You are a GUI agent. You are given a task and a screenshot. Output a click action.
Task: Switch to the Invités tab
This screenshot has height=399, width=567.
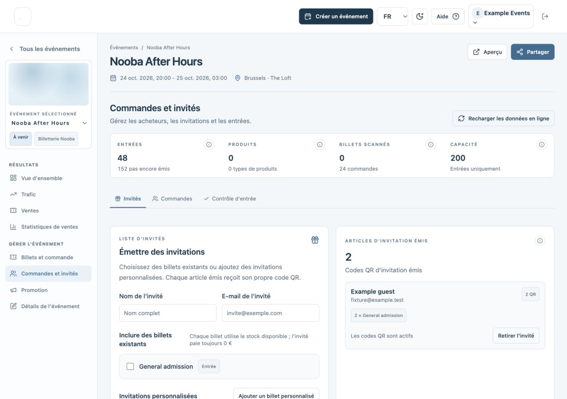click(x=128, y=199)
